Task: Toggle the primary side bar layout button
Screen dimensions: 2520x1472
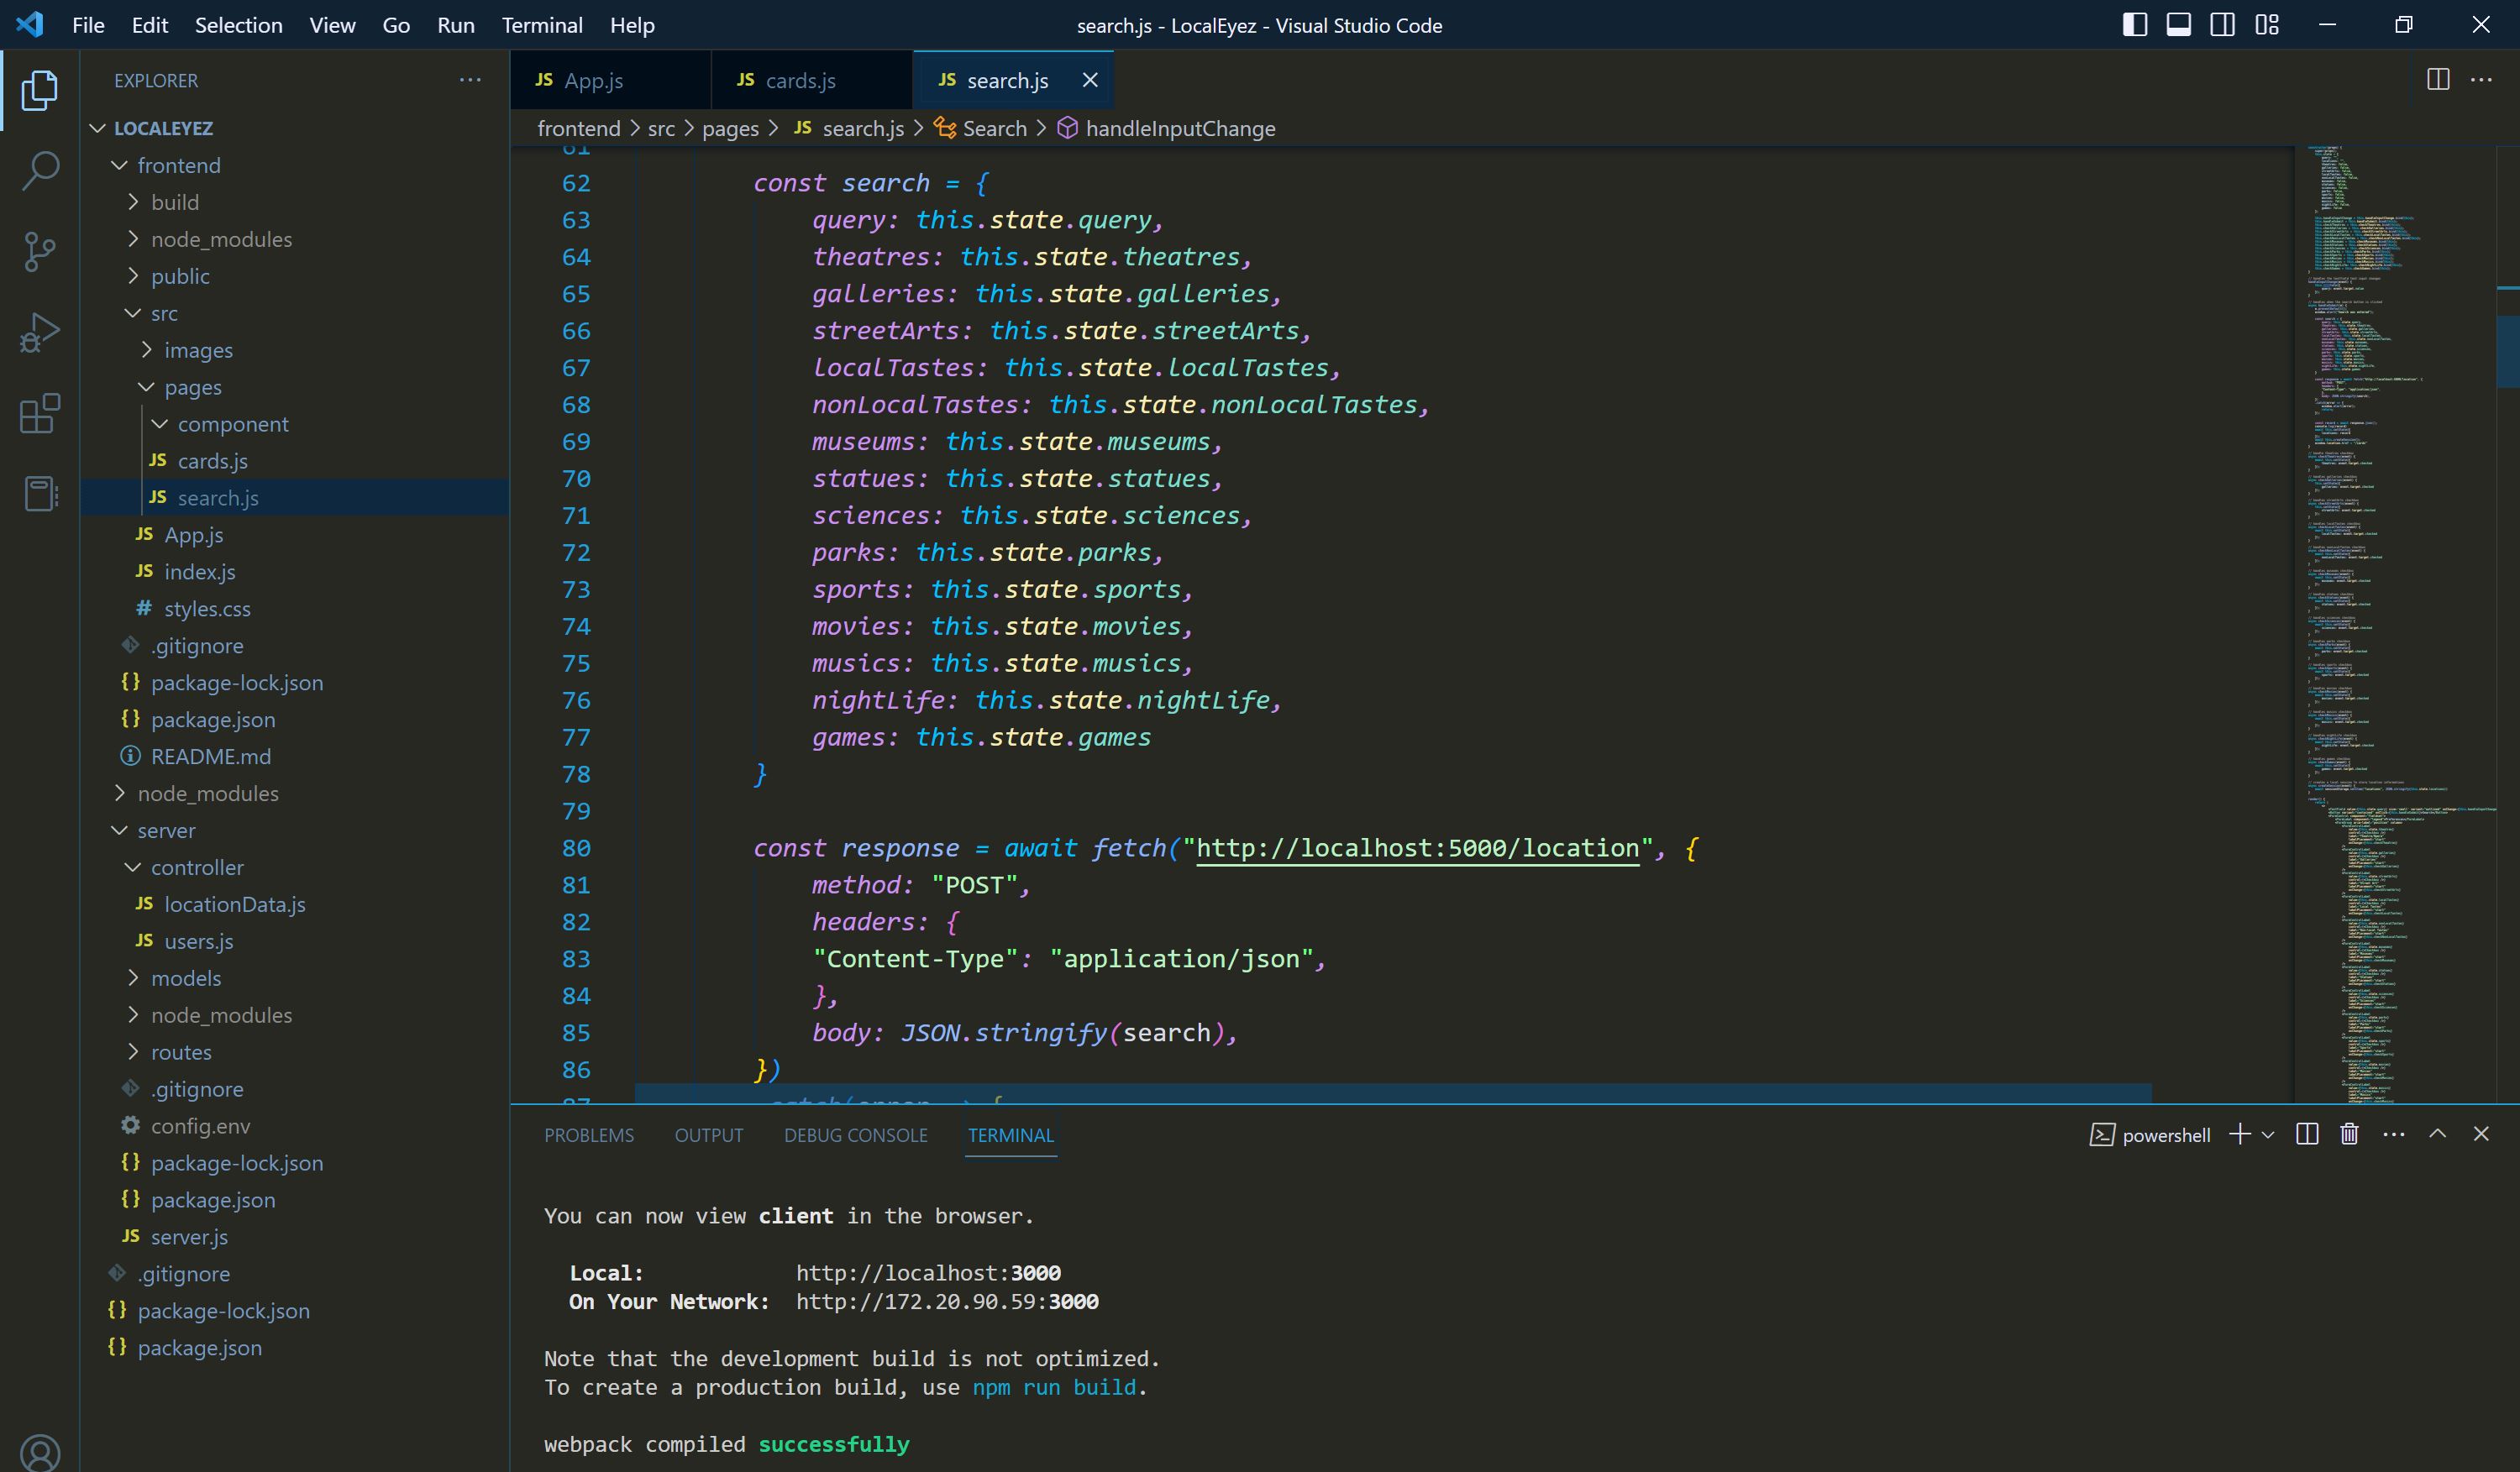Action: coord(2134,25)
